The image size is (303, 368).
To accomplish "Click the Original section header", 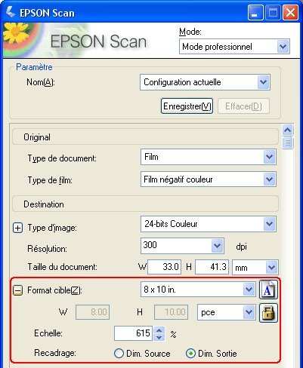I will (145, 137).
